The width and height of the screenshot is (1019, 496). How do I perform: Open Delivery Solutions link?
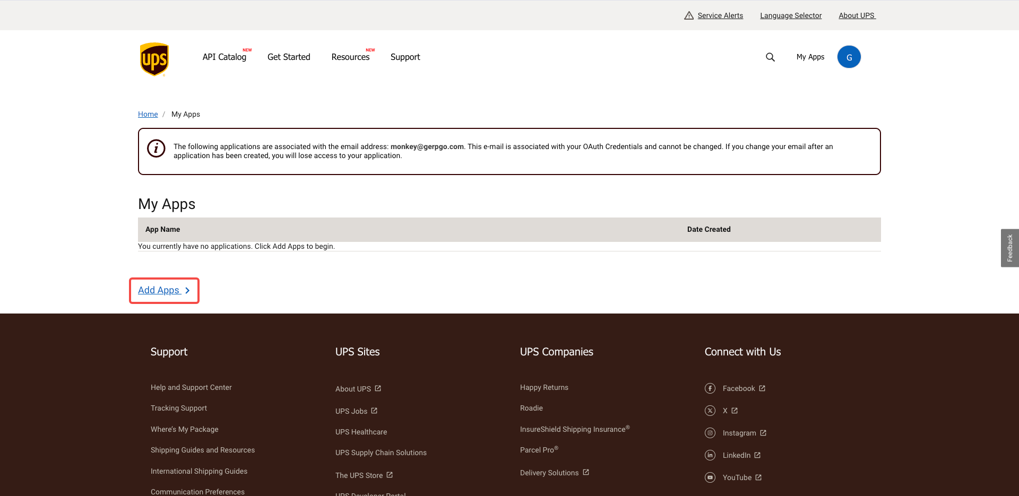point(549,473)
